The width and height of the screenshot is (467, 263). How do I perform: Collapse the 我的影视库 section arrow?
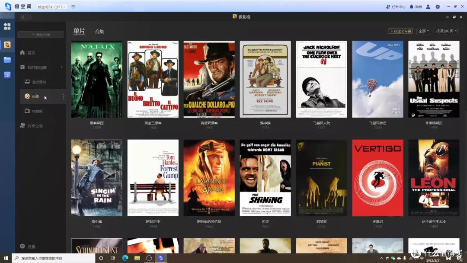click(x=62, y=67)
